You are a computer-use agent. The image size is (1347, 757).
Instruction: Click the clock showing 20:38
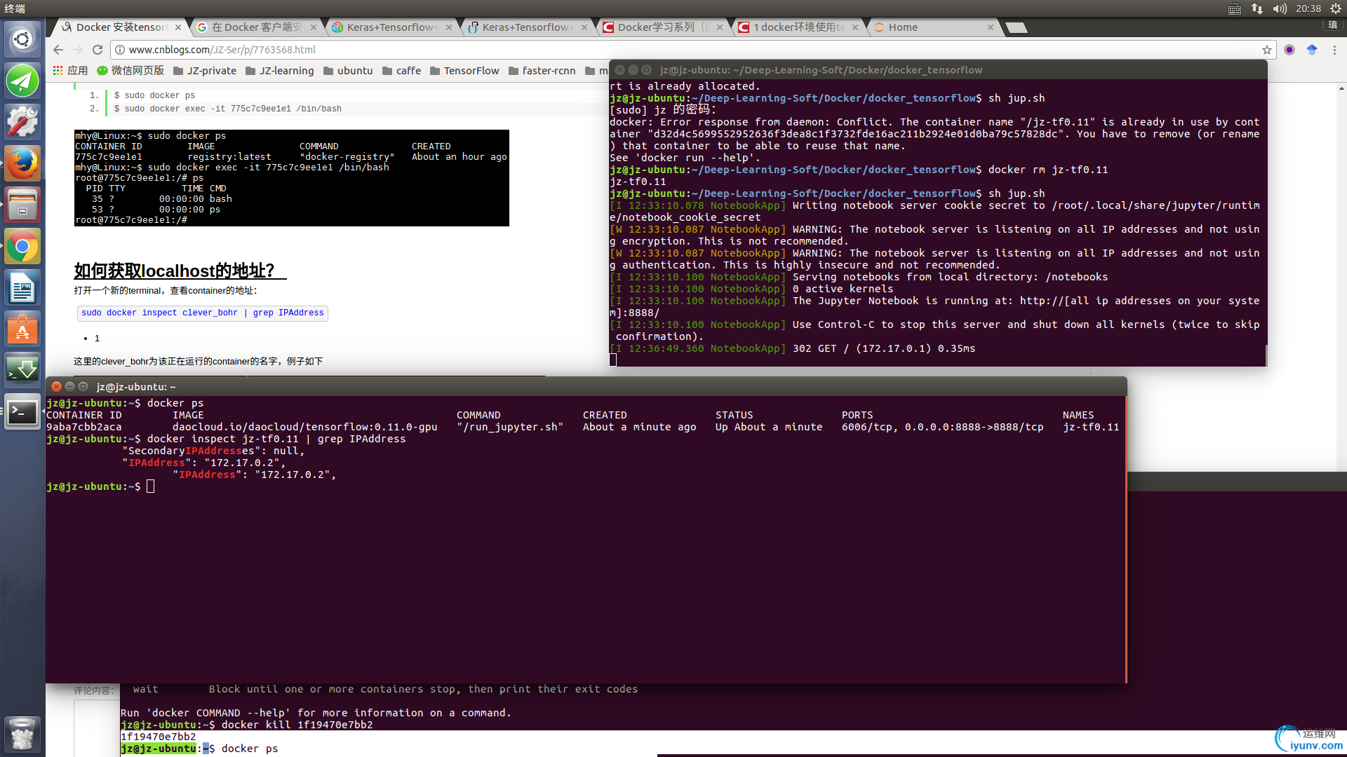(x=1308, y=8)
